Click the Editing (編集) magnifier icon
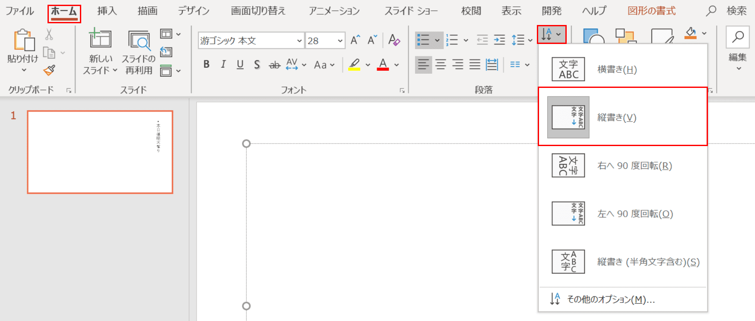755x321 pixels. click(x=738, y=37)
